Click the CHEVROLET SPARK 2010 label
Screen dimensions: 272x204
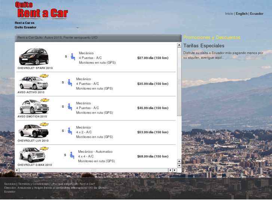(x=35, y=68)
